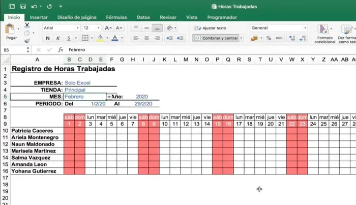Image resolution: width=356 pixels, height=205 pixels.
Task: Open the sidebar layout icon in title bar
Action: [12, 6]
